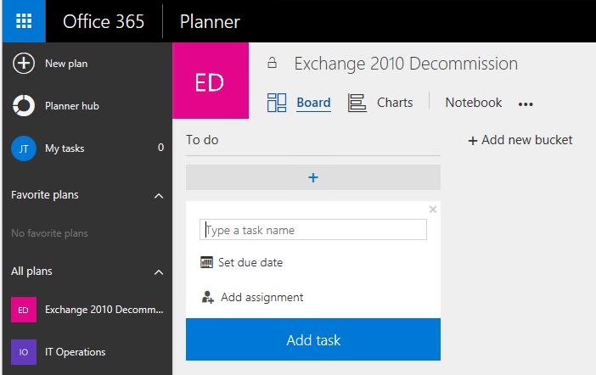Click the large pink ED plan logo
Image resolution: width=596 pixels, height=375 pixels.
(x=211, y=81)
